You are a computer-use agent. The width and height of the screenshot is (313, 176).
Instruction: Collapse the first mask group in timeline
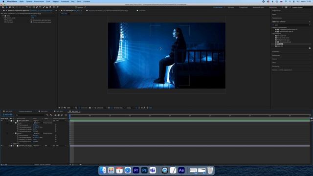point(14,123)
